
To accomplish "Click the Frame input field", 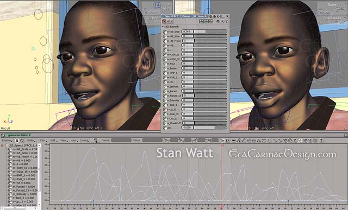I will [121, 141].
